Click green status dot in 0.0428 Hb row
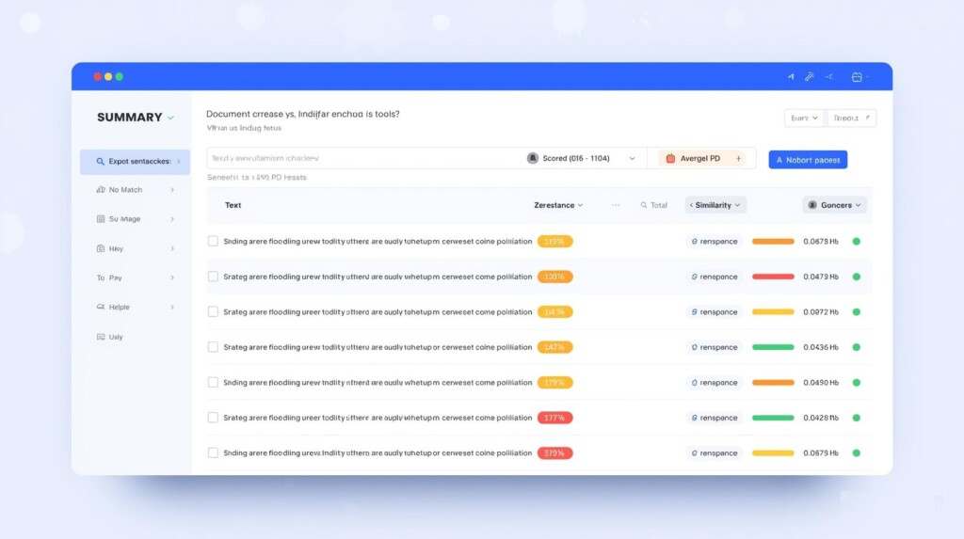 (x=856, y=418)
